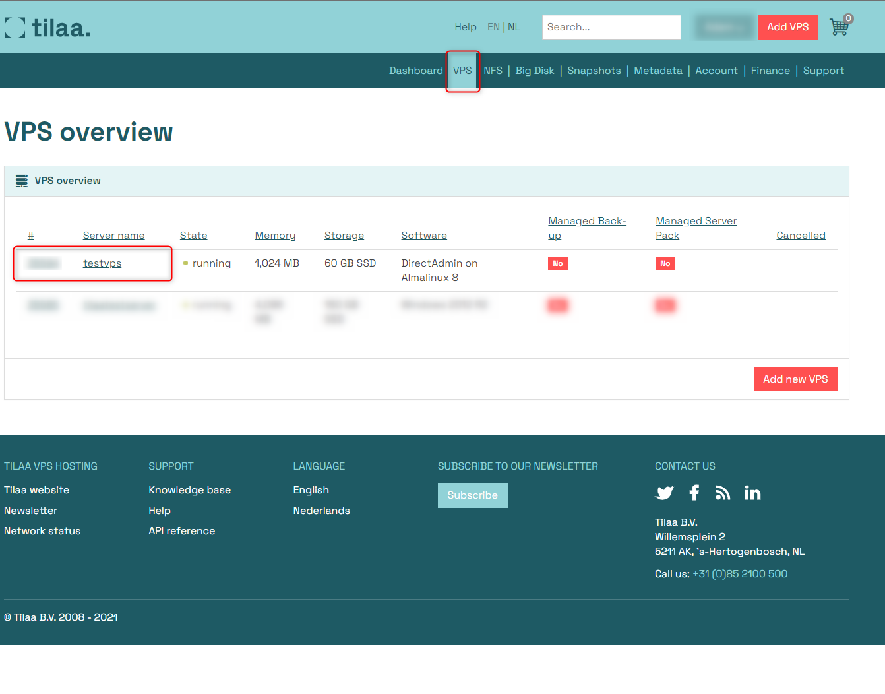Choose Nederlands in footer language list
The image size is (885, 694).
pyautogui.click(x=321, y=511)
